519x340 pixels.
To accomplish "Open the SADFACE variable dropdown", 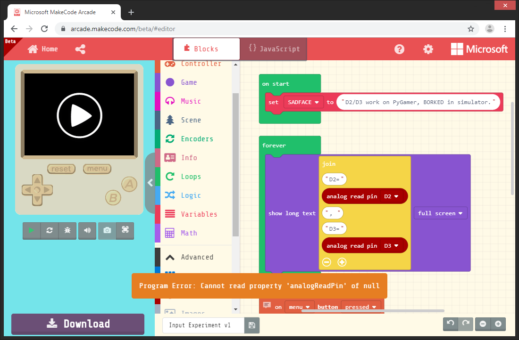I will [x=303, y=103].
